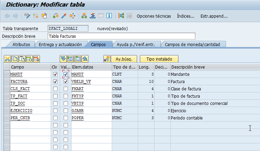This screenshot has height=151, width=260.
Task: Click the TP_DOC field name cell
Action: click(x=30, y=103)
